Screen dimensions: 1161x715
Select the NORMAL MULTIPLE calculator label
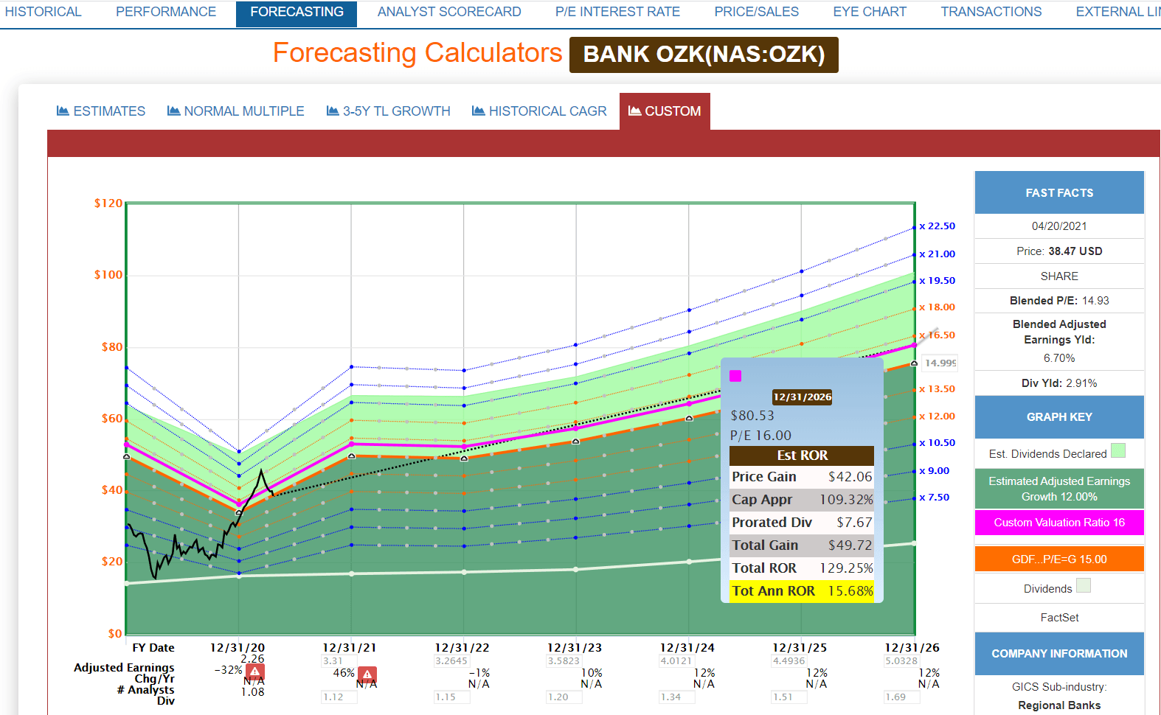click(244, 111)
